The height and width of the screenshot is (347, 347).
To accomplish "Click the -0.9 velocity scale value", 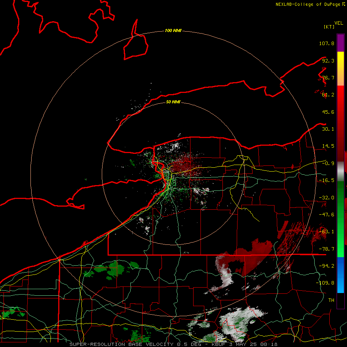I will click(328, 163).
